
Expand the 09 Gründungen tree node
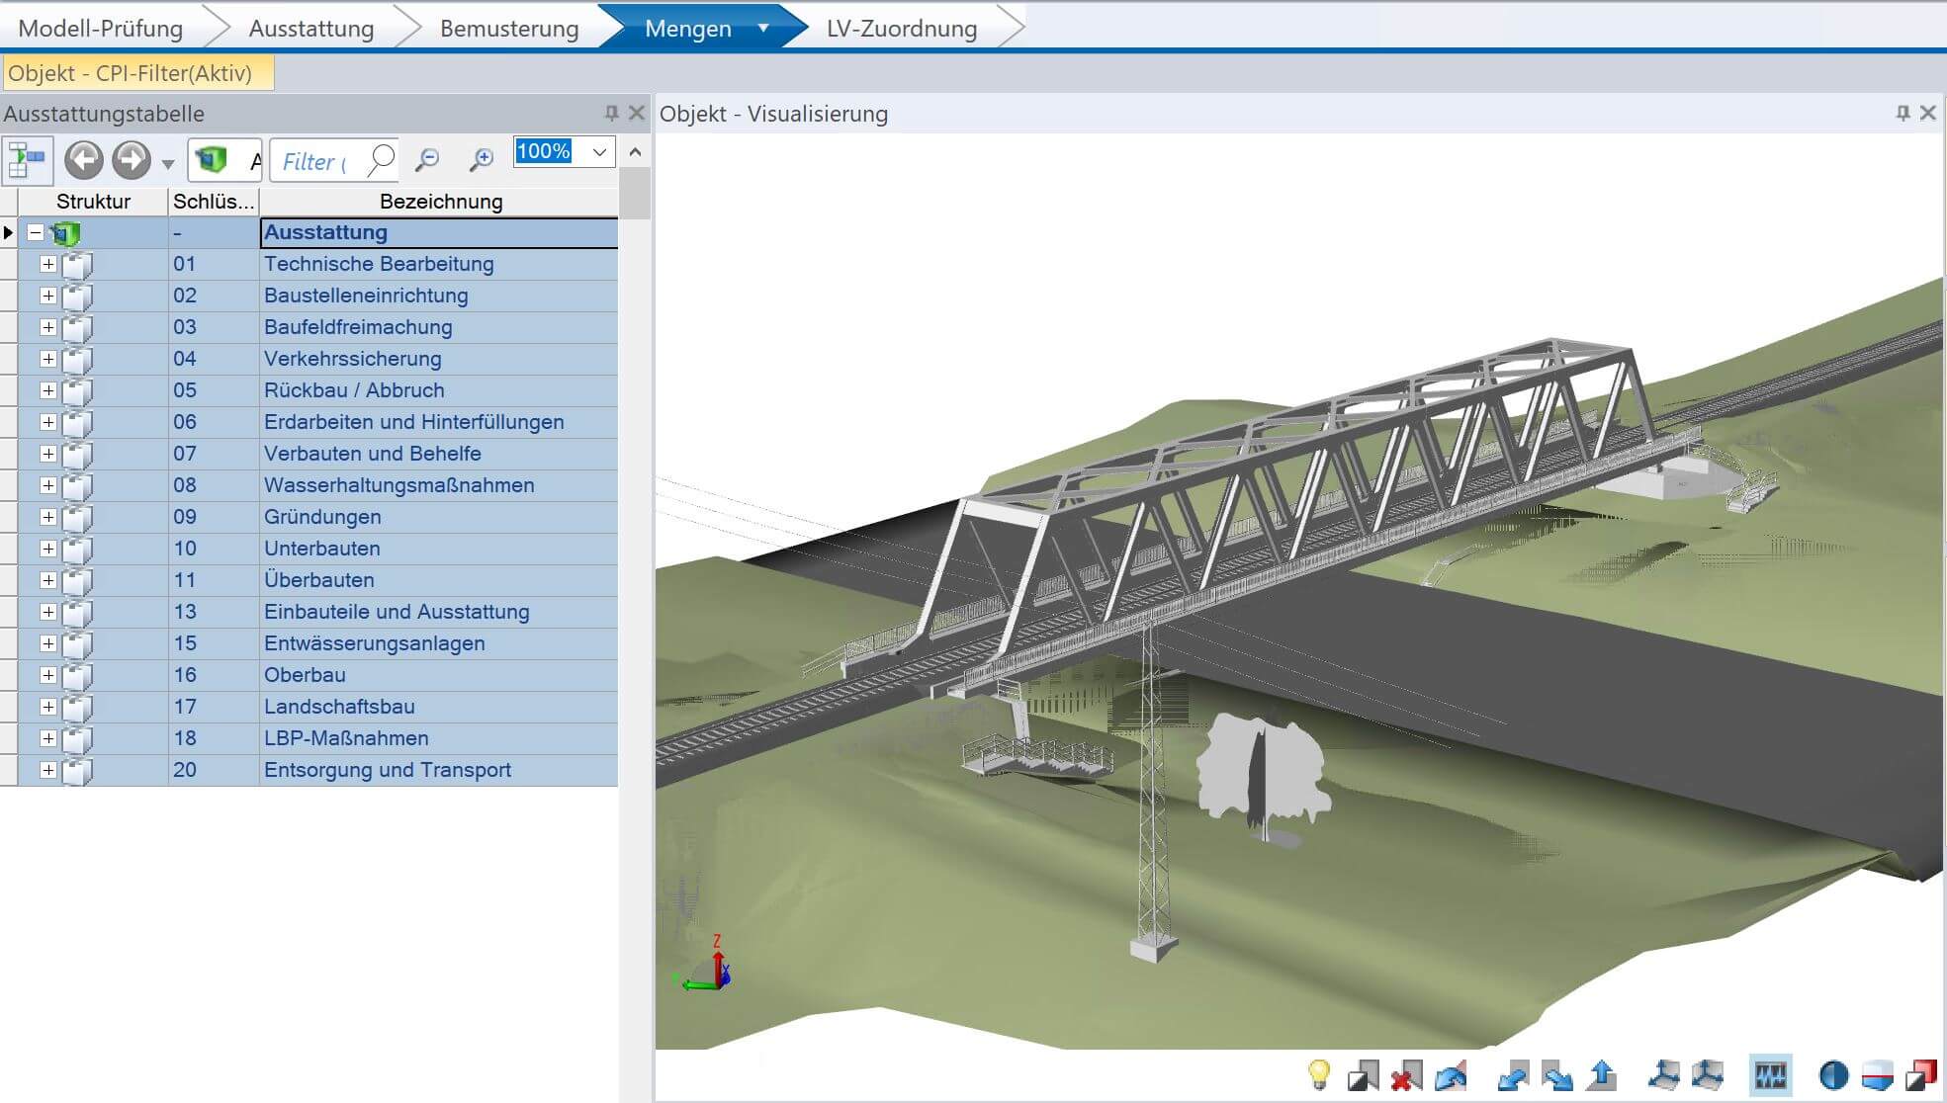click(47, 517)
